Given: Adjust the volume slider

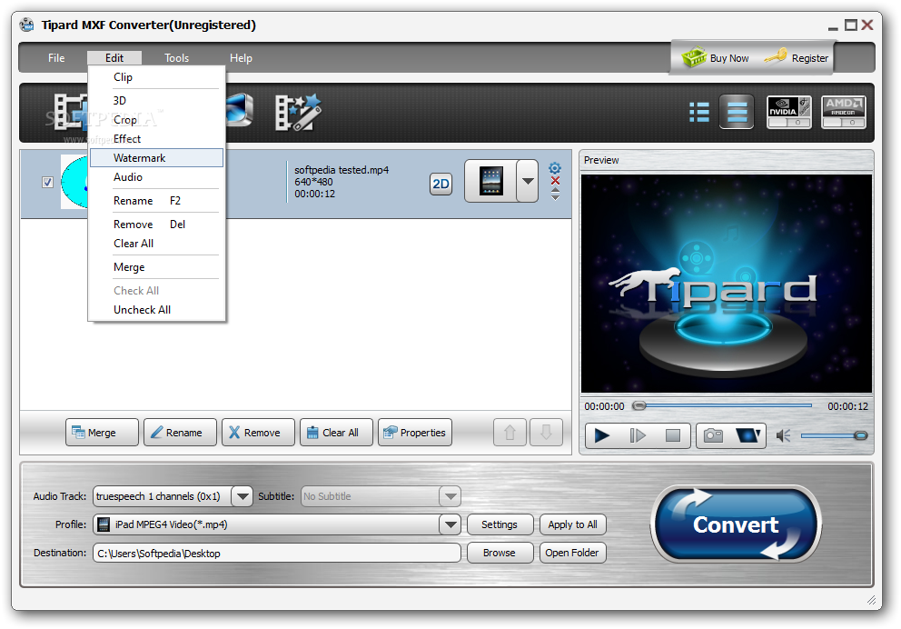Looking at the screenshot, I should coord(834,435).
